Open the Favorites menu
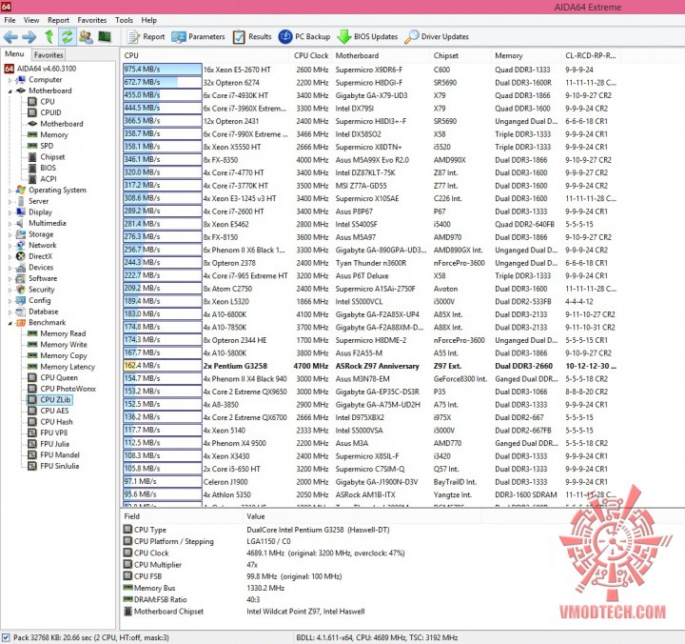The width and height of the screenshot is (685, 644). [x=91, y=20]
